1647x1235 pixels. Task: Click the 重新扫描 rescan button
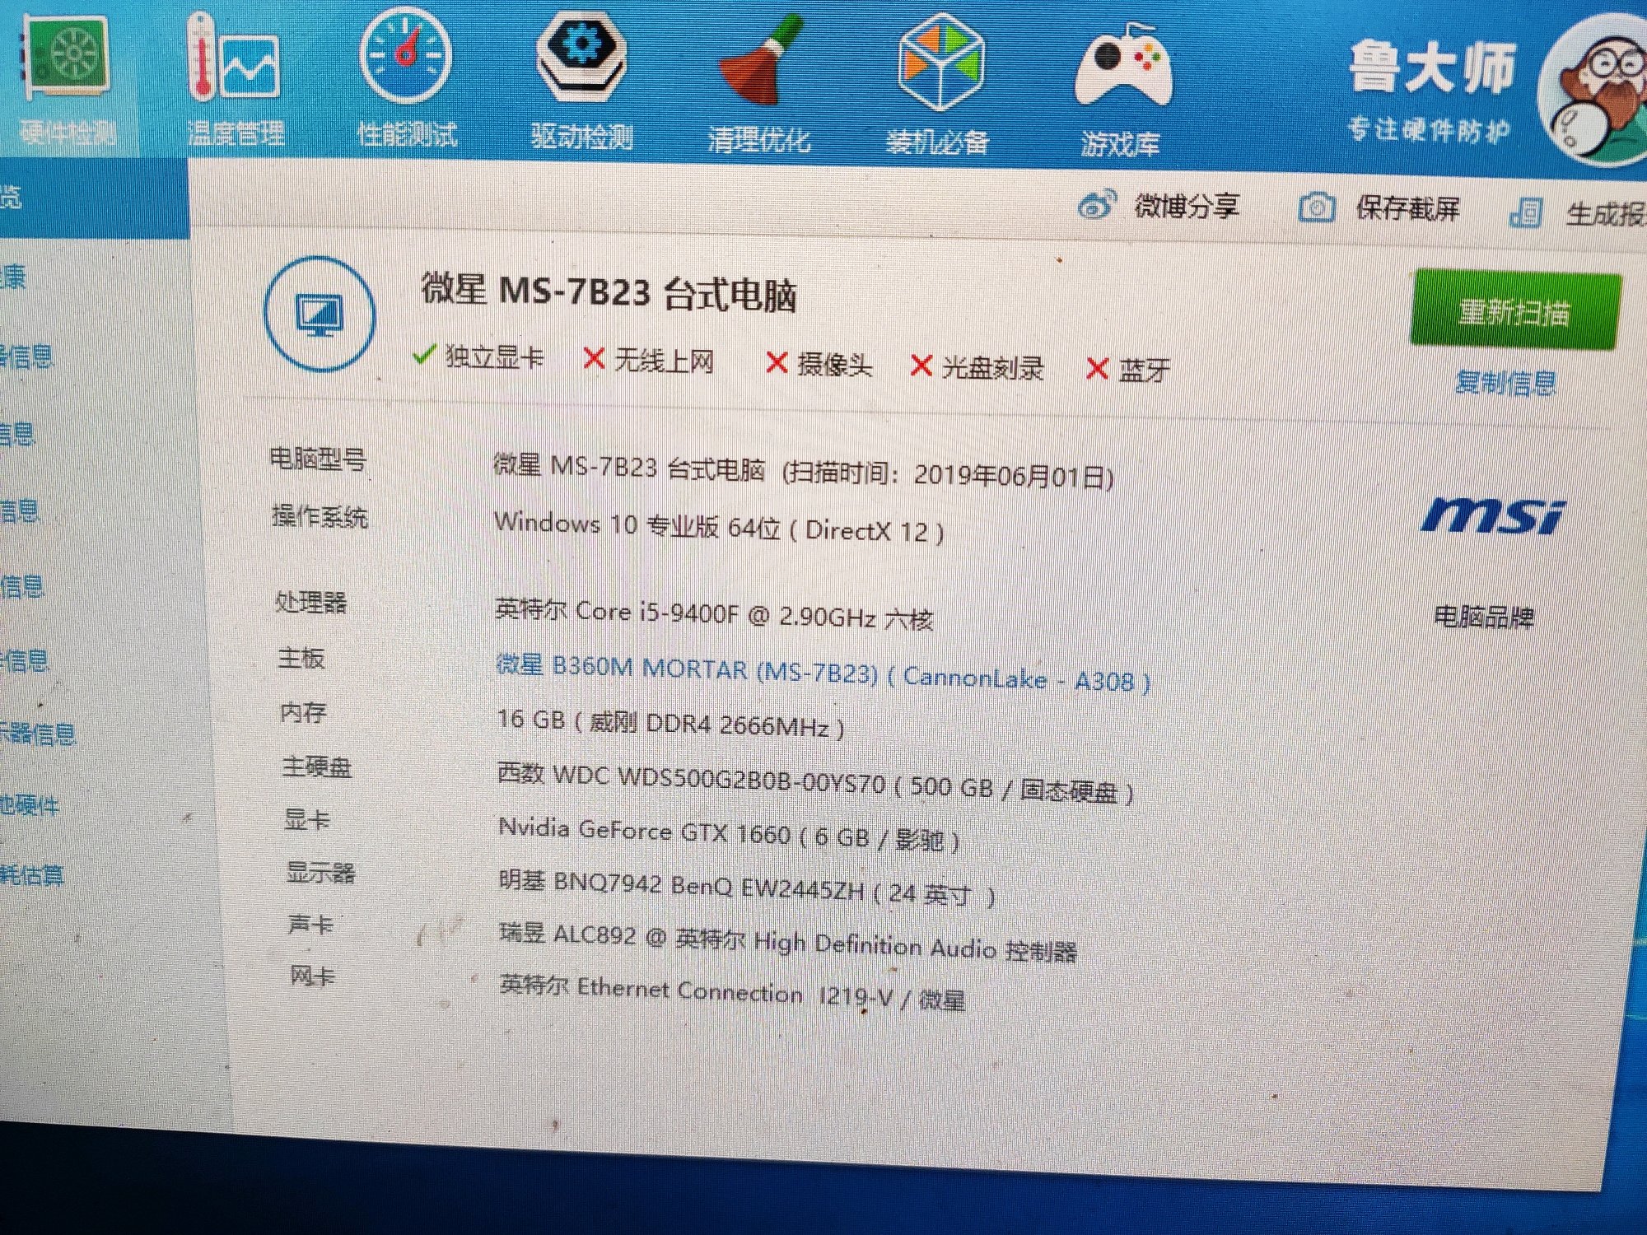click(x=1516, y=311)
